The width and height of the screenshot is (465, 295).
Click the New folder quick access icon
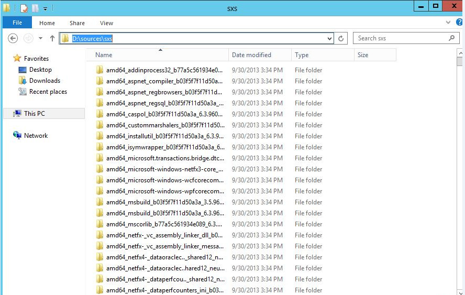(x=35, y=8)
